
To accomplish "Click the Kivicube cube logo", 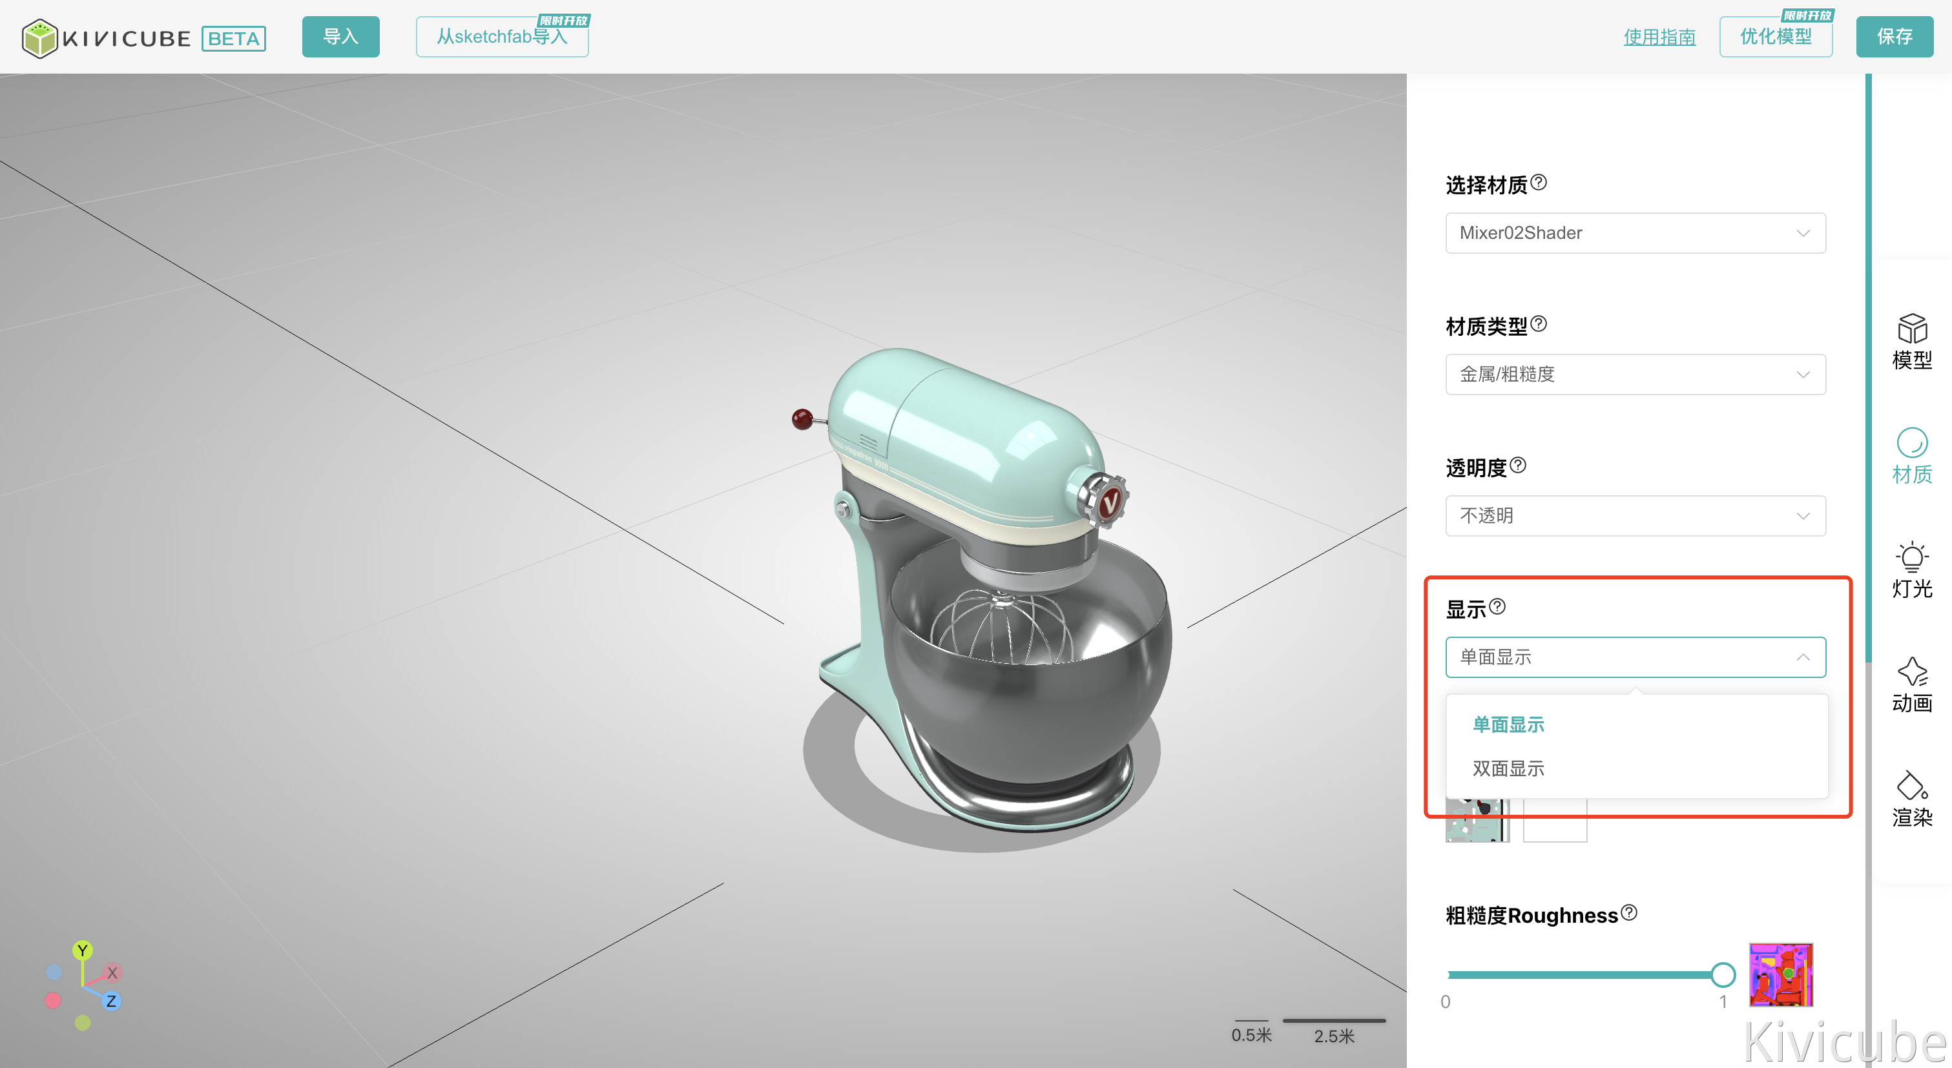I will pos(39,38).
